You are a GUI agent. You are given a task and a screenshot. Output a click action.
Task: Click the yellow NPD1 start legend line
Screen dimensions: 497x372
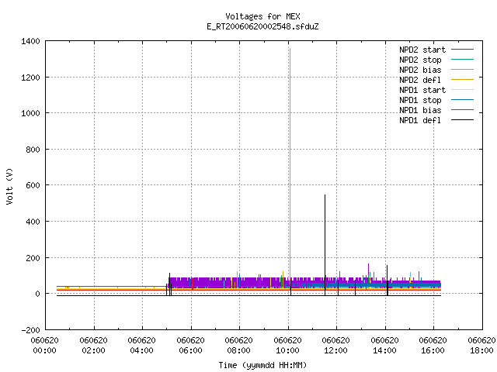(462, 90)
